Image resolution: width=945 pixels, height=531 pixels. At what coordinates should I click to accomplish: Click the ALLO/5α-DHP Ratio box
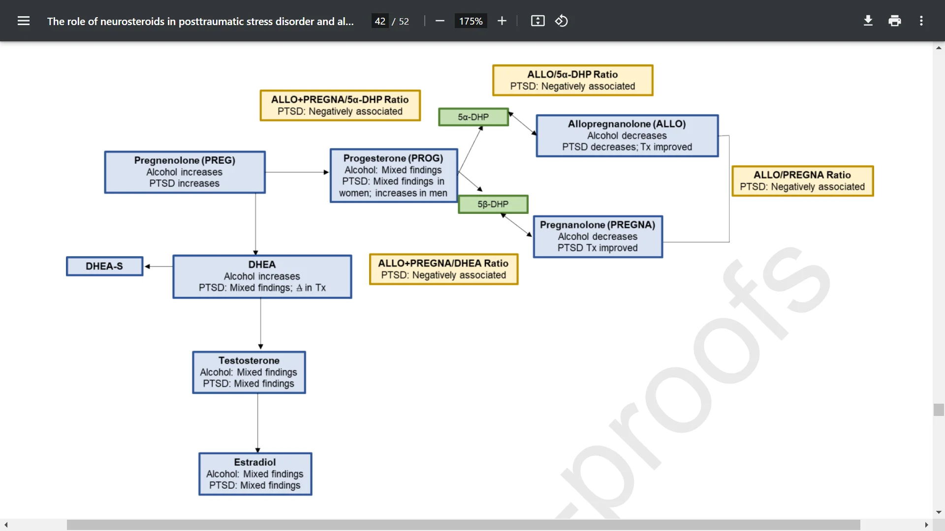tap(572, 80)
